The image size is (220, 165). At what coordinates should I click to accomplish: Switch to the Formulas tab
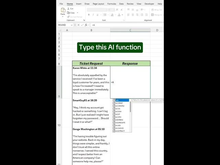(112, 4)
